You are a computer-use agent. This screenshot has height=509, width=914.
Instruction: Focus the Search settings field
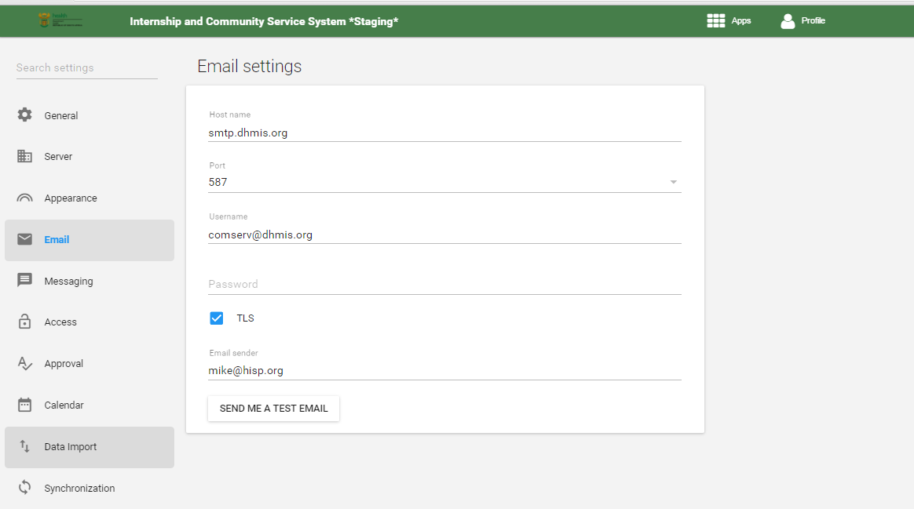(x=86, y=68)
